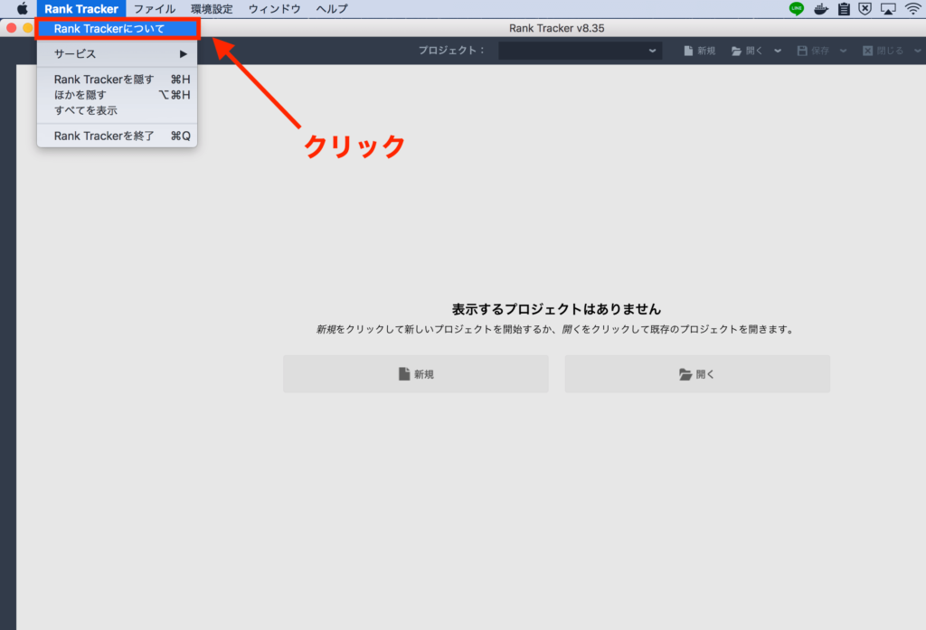The image size is (926, 630).
Task: Click the toolbar 新規 button
Action: (699, 51)
